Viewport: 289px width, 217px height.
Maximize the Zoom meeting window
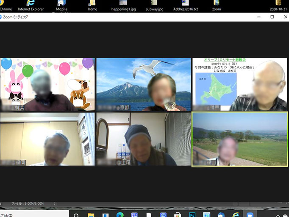[272, 17]
